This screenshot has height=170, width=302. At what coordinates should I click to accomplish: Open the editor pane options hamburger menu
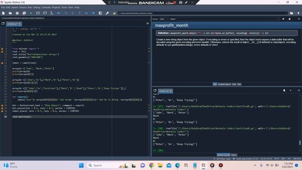point(148,24)
